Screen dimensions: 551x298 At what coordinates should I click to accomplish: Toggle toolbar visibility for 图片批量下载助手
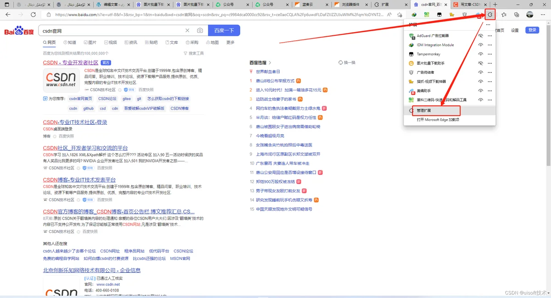click(480, 63)
